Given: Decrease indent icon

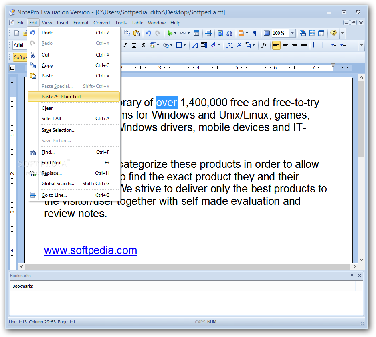Looking at the screenshot, I should click(335, 45).
